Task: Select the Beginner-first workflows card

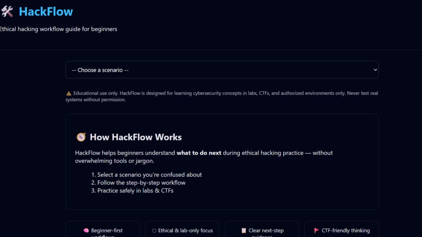Action: pyautogui.click(x=103, y=229)
